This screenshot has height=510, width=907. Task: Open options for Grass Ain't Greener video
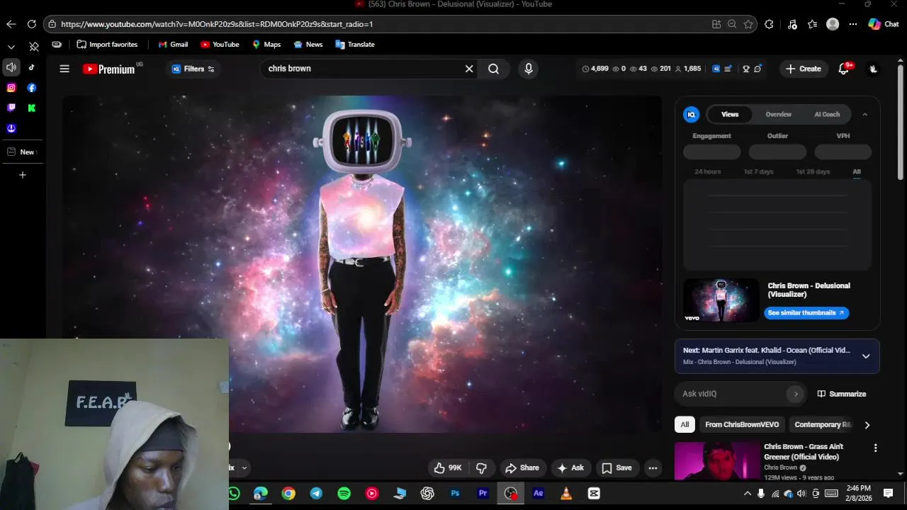point(875,448)
